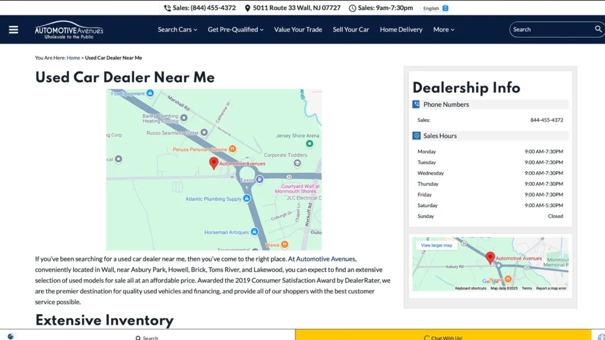Click the Sales Hours section clock icon

(417, 136)
